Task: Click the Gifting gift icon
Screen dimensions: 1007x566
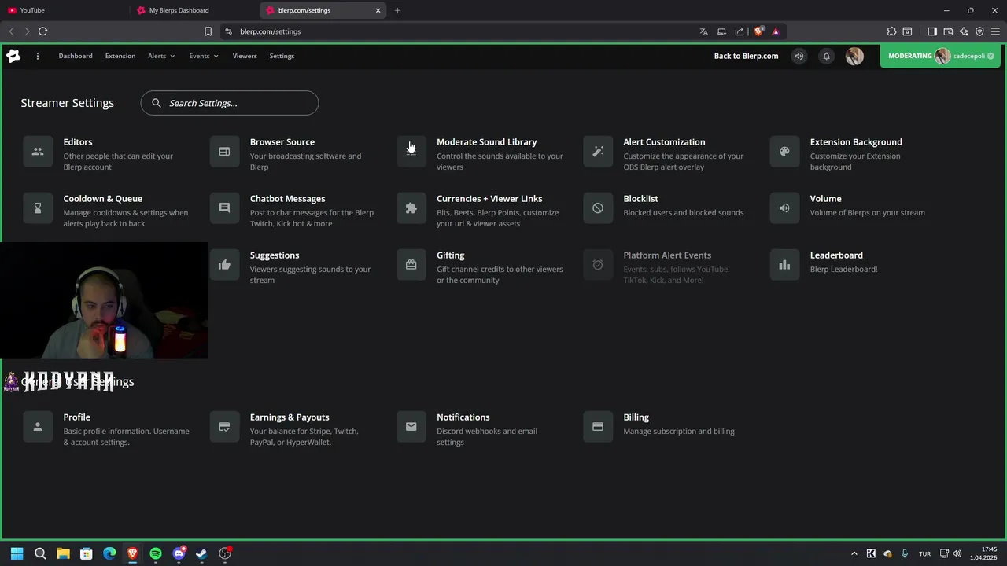Action: 411,265
